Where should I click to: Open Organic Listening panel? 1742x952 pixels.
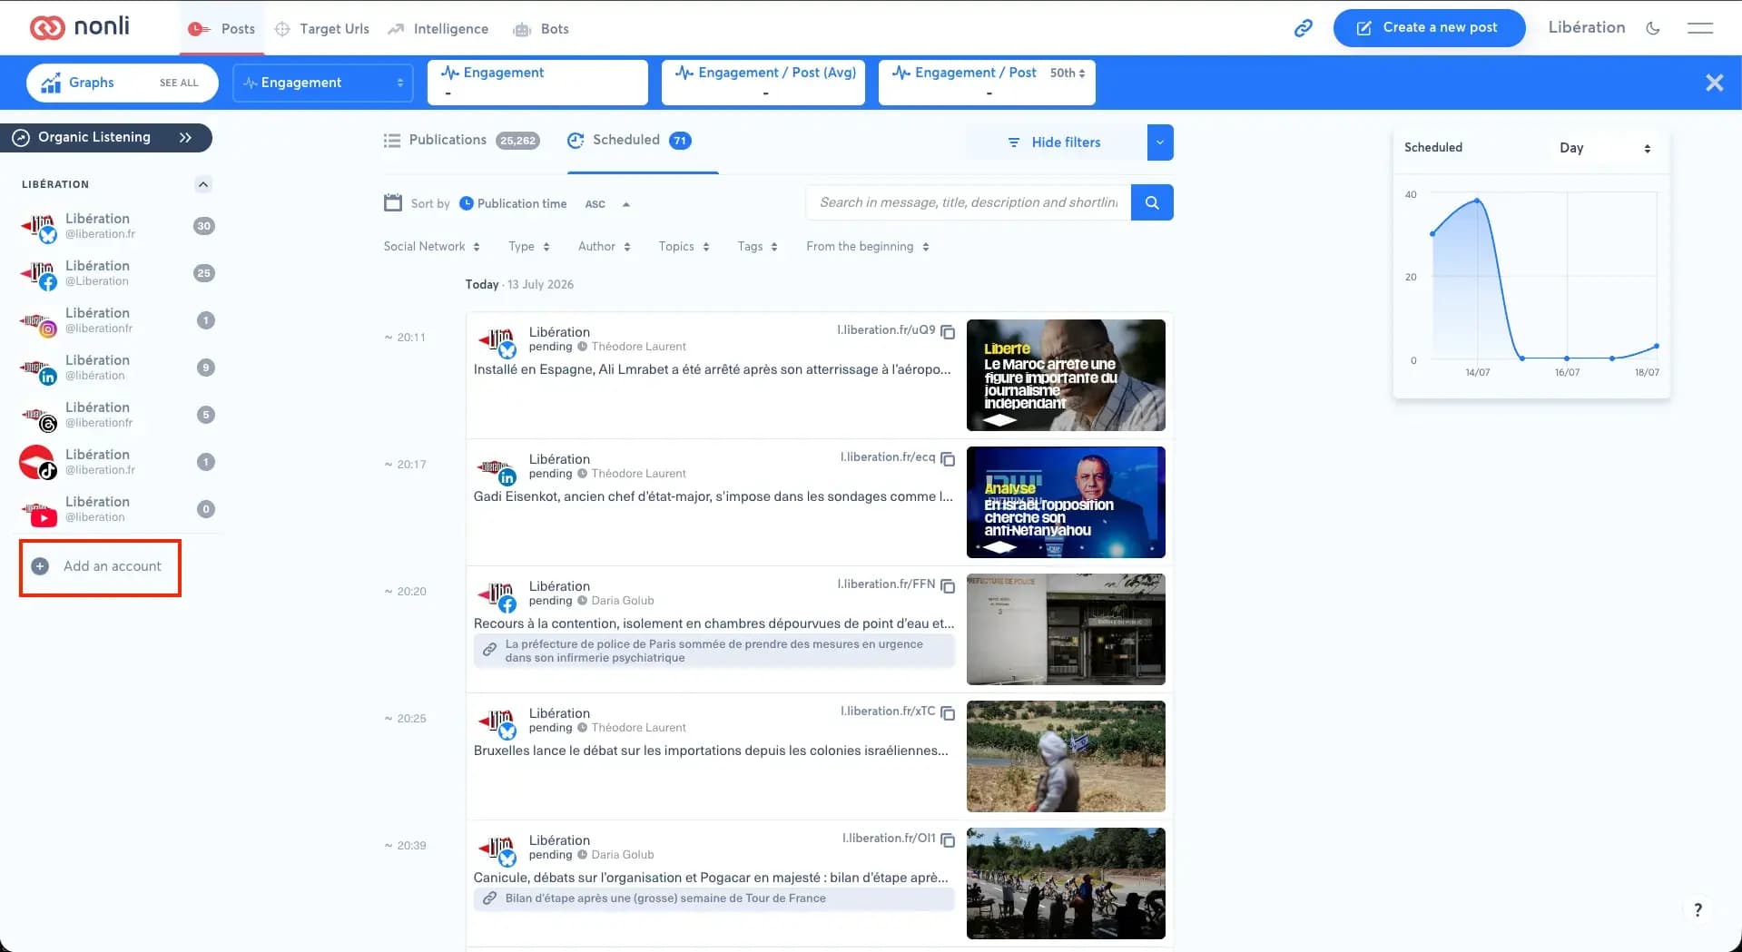(106, 137)
